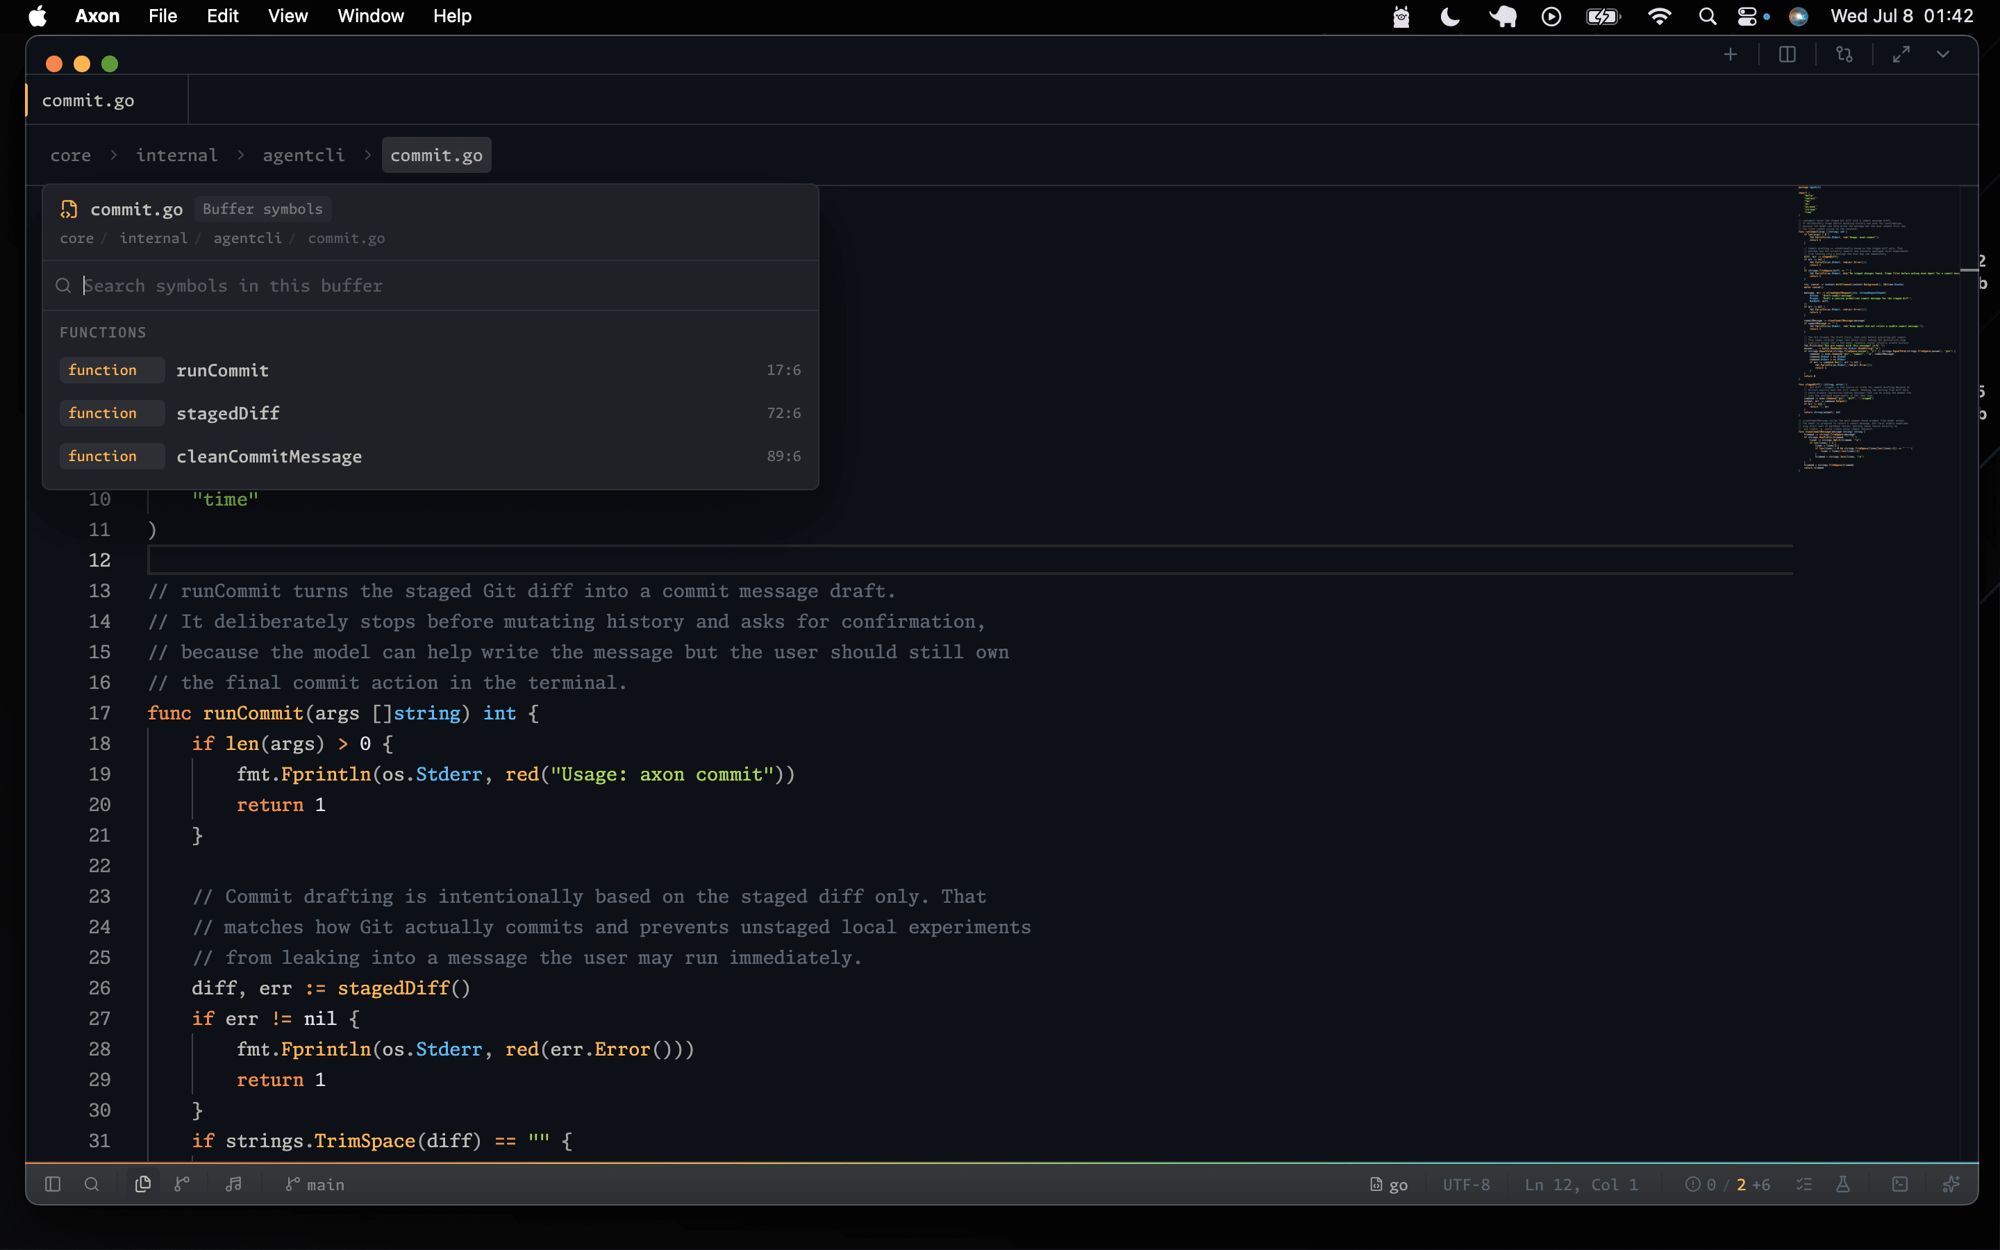
Task: Toggle the sidebar panel icon in status bar
Action: click(53, 1184)
